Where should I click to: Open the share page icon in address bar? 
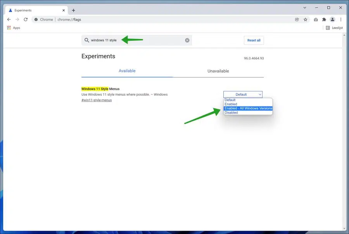(x=297, y=20)
